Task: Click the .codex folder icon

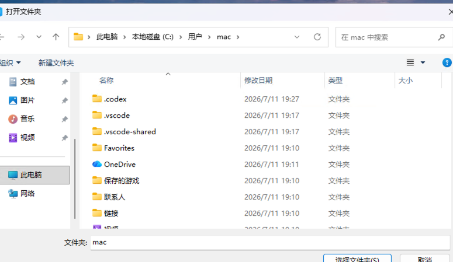Action: [x=97, y=99]
